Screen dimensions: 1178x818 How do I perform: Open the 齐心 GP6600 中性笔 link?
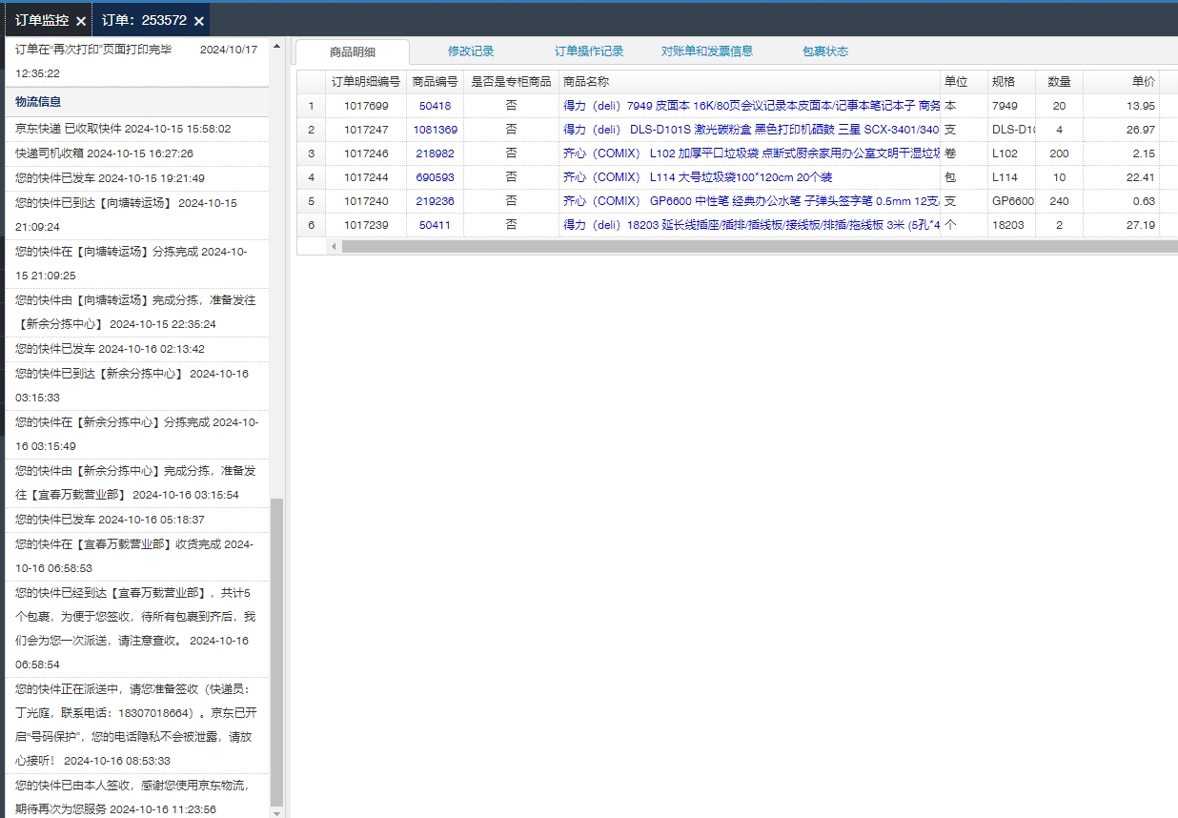click(x=751, y=201)
